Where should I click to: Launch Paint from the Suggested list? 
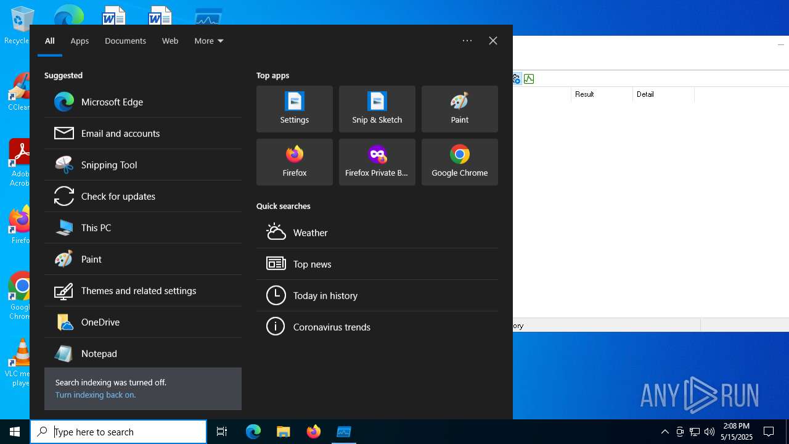[x=143, y=259]
